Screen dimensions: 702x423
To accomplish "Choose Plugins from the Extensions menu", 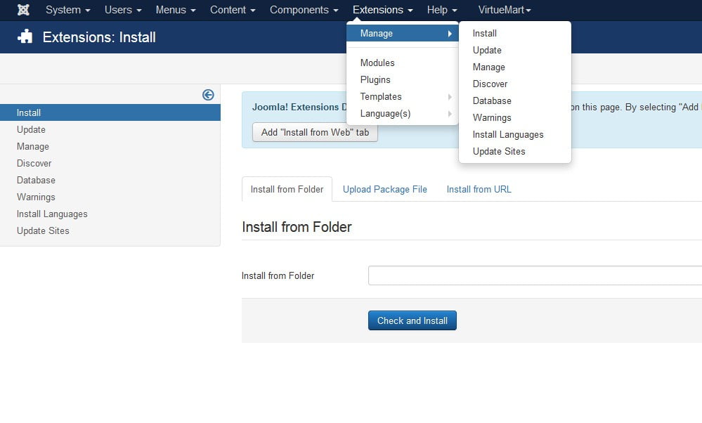I will (x=375, y=79).
